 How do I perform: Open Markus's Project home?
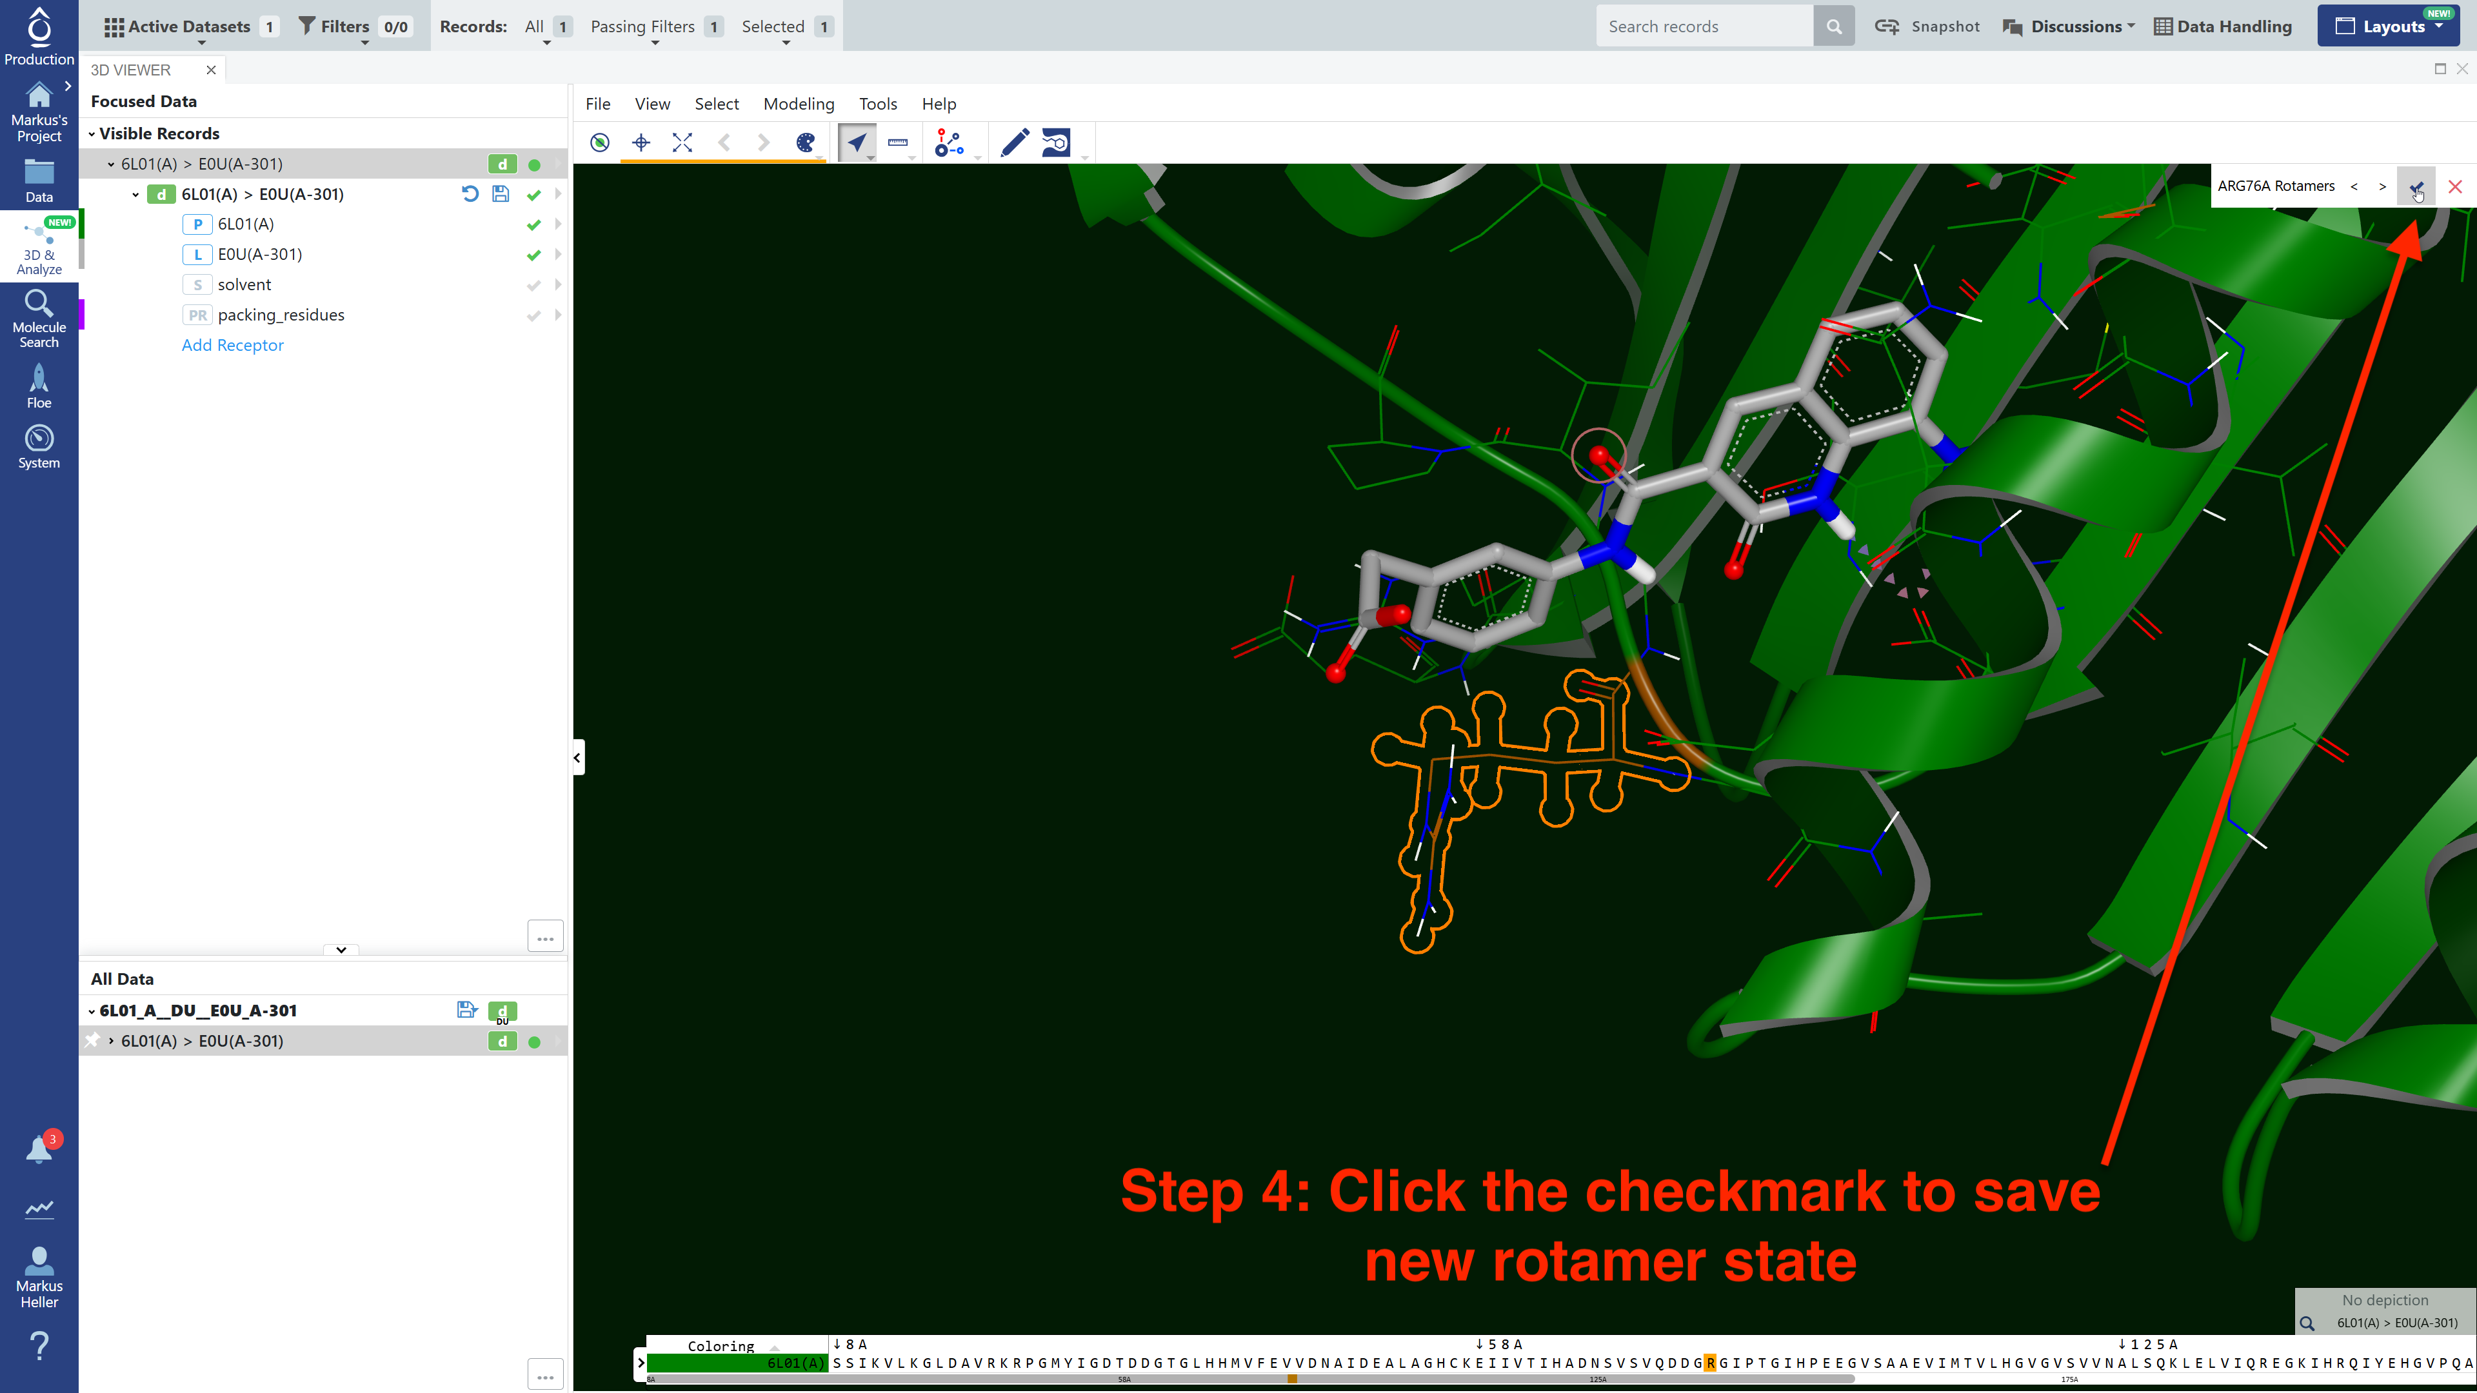tap(39, 112)
